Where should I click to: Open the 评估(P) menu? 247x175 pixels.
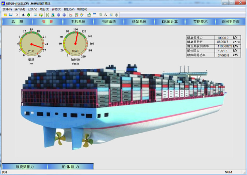56,9
